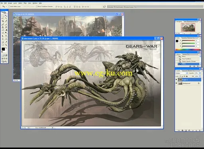Select the Rectangular Marquee tool
The height and width of the screenshot is (149, 204).
coord(3,15)
